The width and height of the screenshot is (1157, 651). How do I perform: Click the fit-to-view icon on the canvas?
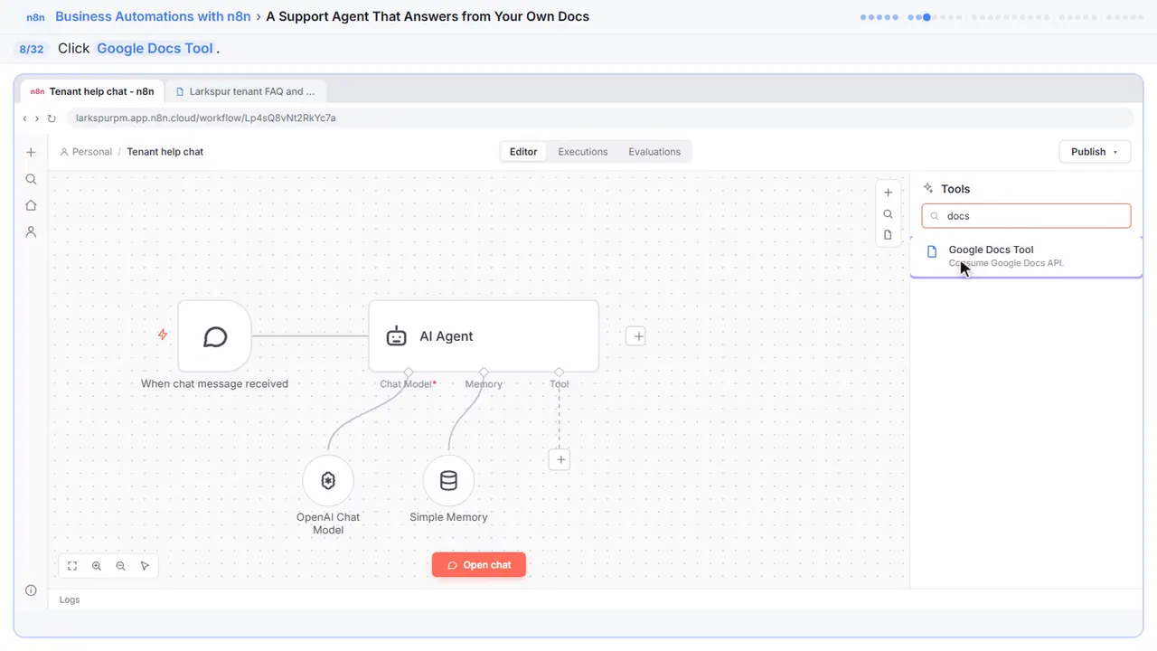[x=72, y=566]
